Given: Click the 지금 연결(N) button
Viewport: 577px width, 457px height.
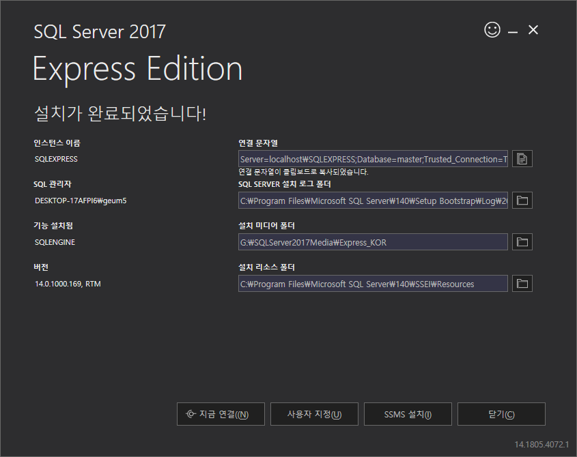Looking at the screenshot, I should [x=221, y=414].
